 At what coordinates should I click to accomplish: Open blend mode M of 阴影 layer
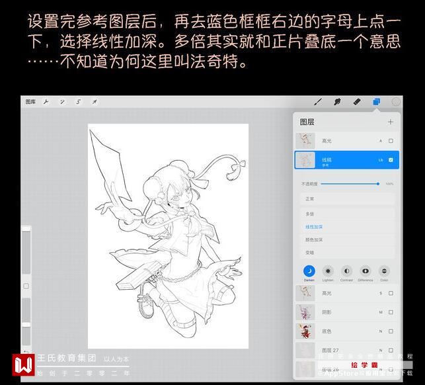coord(381,312)
